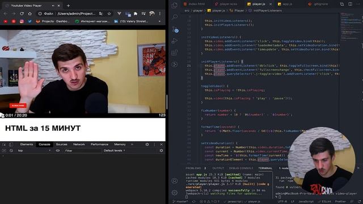Toggle live expression eye icon in console
This screenshot has height=204, width=363.
click(58, 151)
